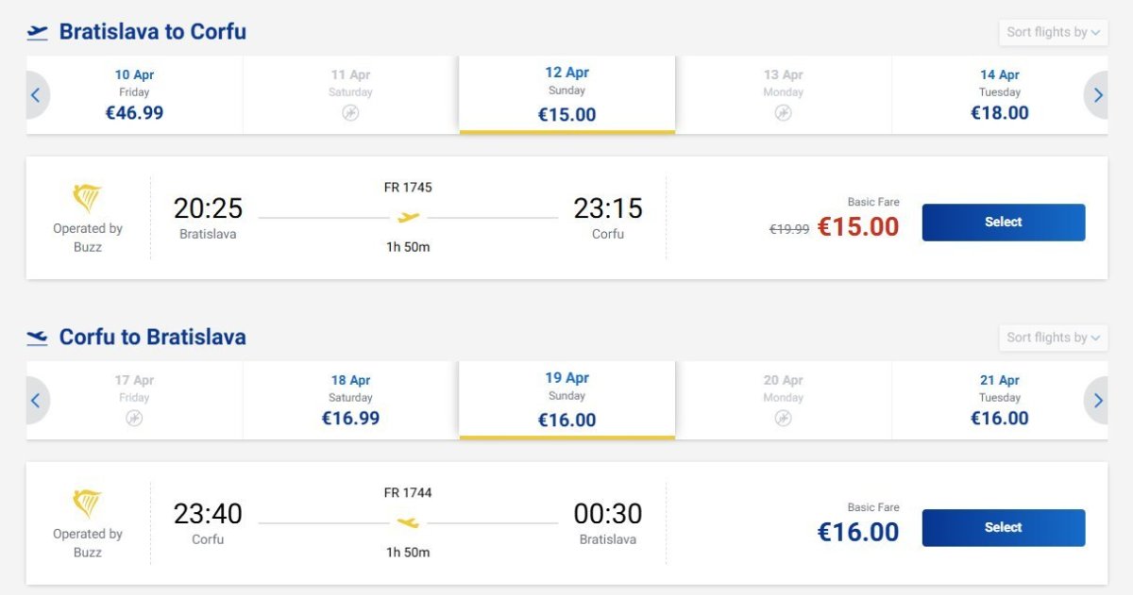Click Ryanair harp logo on FR 1745 flight
Screen dimensions: 1133x595
(87, 199)
